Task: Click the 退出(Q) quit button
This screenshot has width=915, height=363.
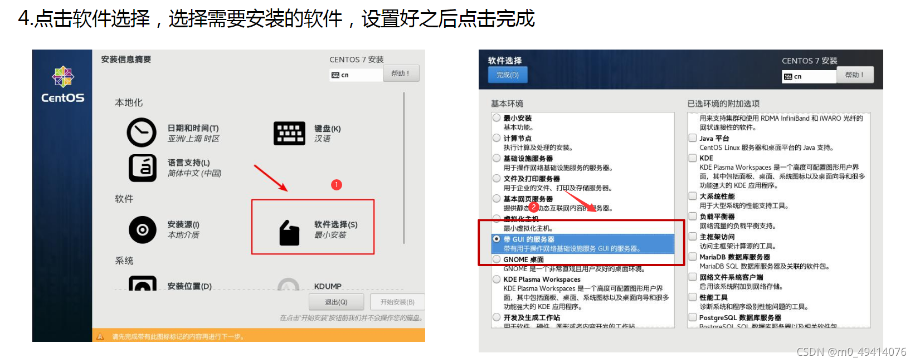Action: point(336,302)
